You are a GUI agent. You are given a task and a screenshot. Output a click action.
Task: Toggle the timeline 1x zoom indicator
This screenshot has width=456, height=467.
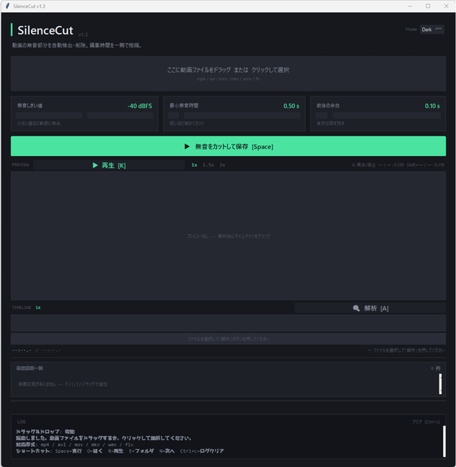(x=38, y=307)
